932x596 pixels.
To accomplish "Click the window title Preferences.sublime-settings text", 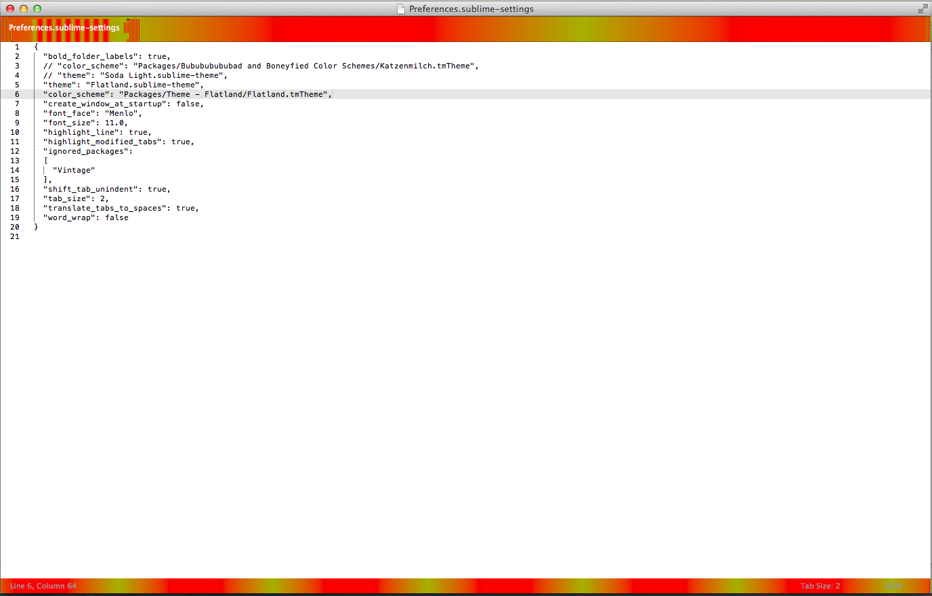I will point(471,9).
